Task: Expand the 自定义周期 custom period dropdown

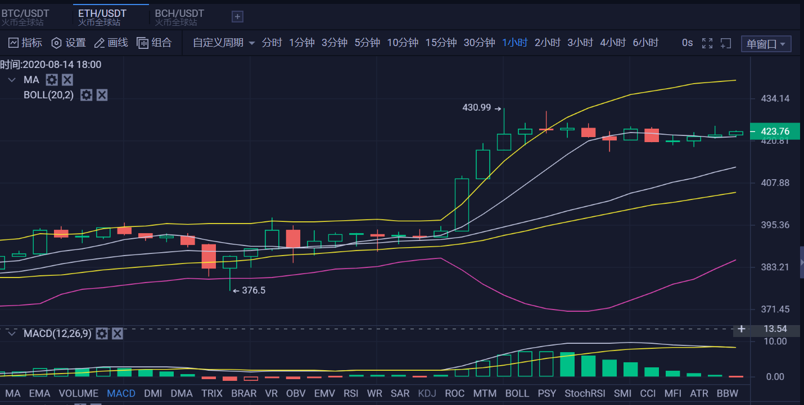Action: [224, 43]
